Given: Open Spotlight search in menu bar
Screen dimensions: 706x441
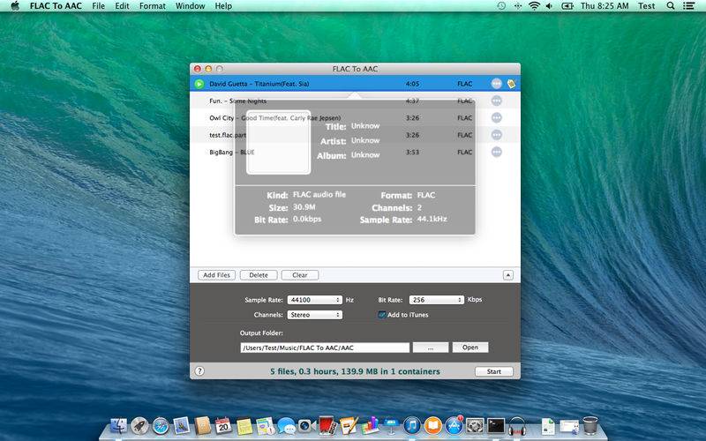Looking at the screenshot, I should click(x=671, y=6).
